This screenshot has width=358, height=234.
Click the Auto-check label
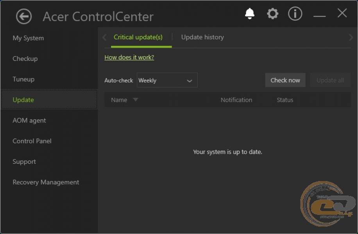118,80
